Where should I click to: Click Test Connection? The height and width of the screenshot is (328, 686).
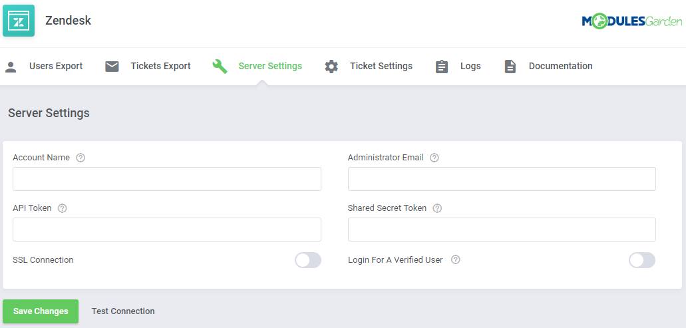point(123,311)
